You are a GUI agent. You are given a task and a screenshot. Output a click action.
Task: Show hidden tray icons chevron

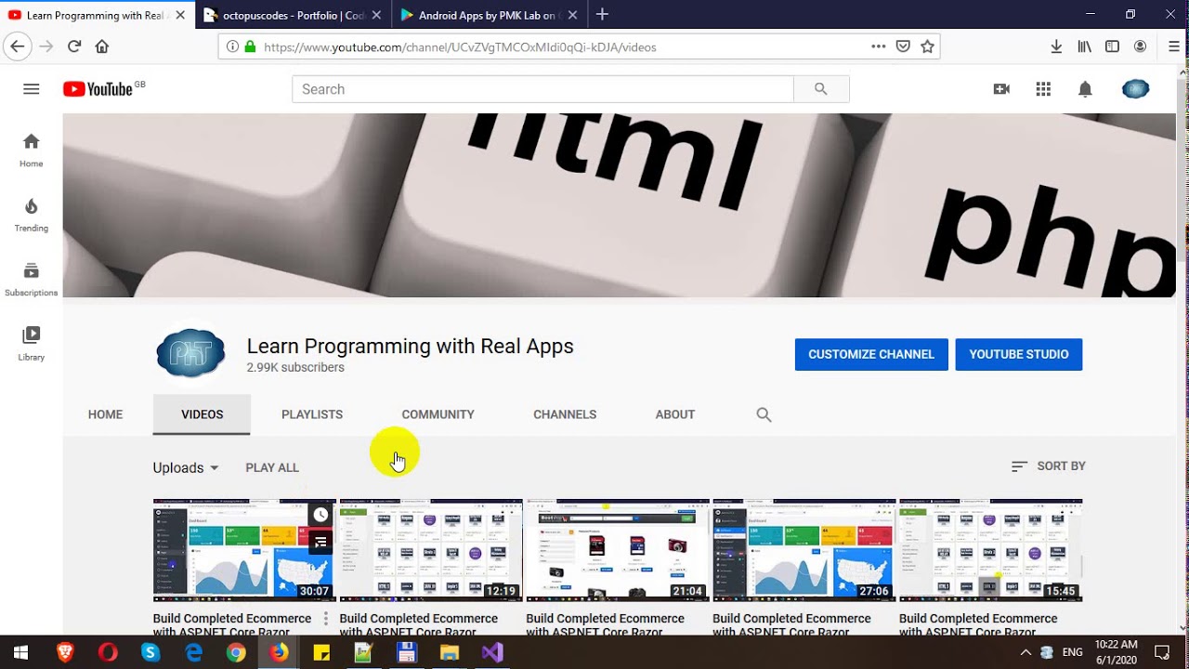(x=1026, y=652)
